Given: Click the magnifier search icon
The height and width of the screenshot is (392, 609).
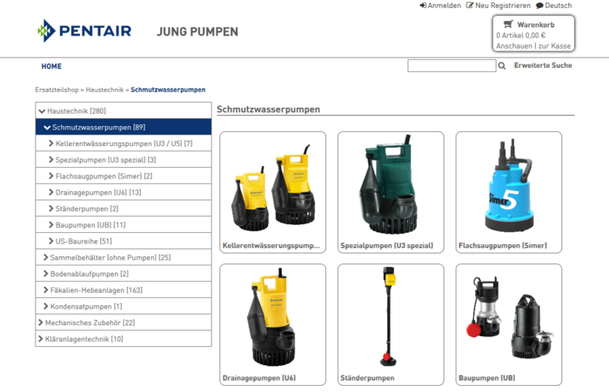Looking at the screenshot, I should [x=502, y=66].
